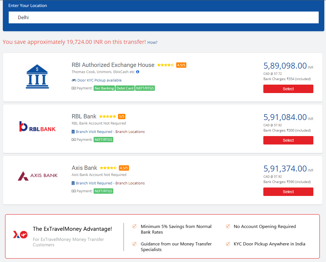The image size is (326, 262).
Task: Click Bank Charges ₹354 (included) text
Action: click(287, 79)
